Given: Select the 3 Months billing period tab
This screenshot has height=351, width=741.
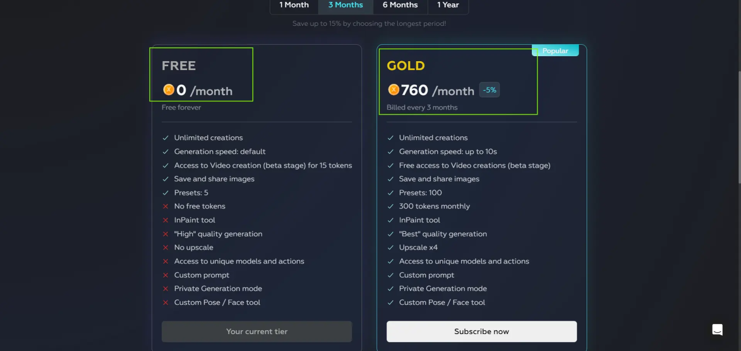Looking at the screenshot, I should [x=346, y=5].
